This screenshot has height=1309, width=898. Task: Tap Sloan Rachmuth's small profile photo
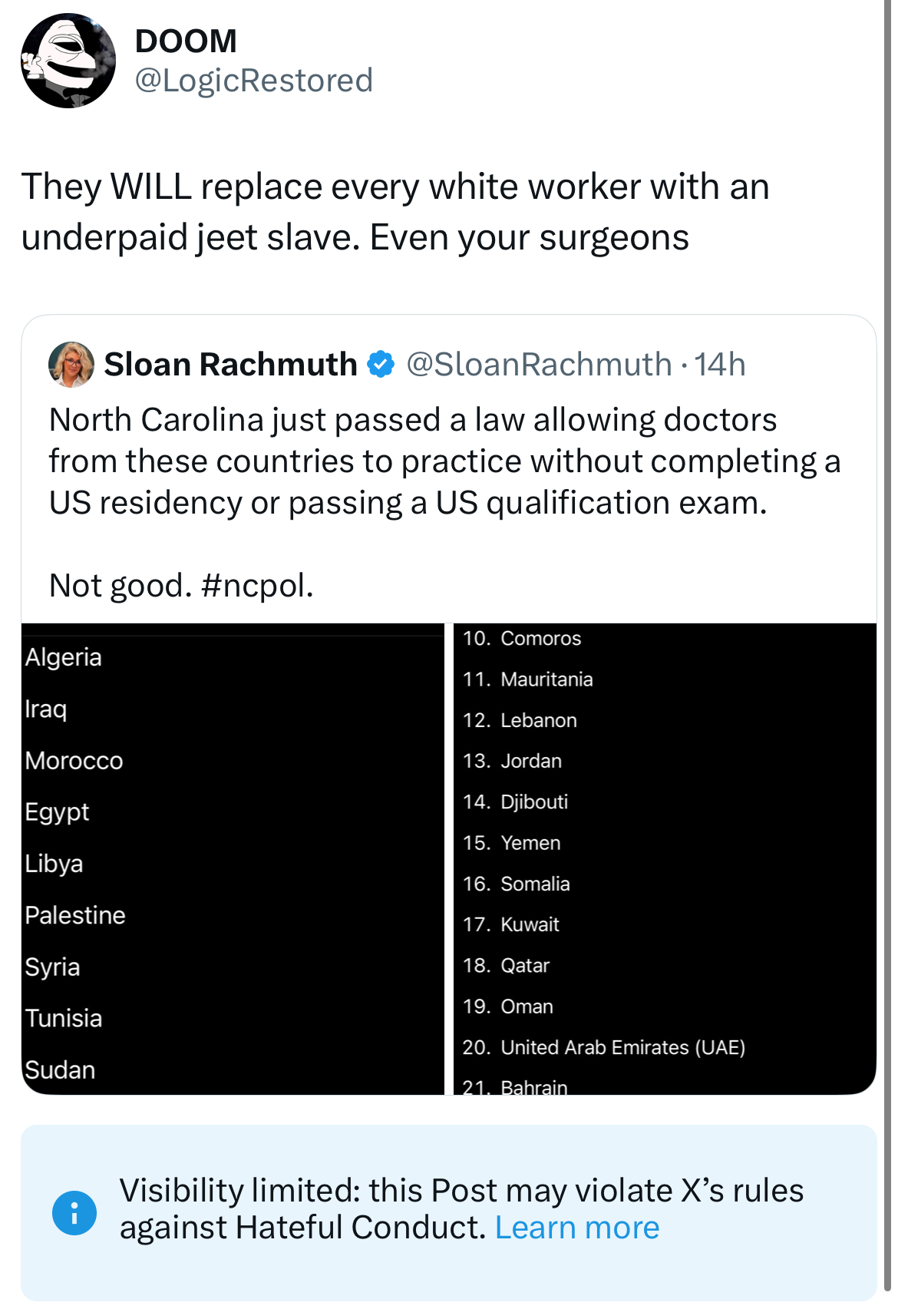coord(71,364)
